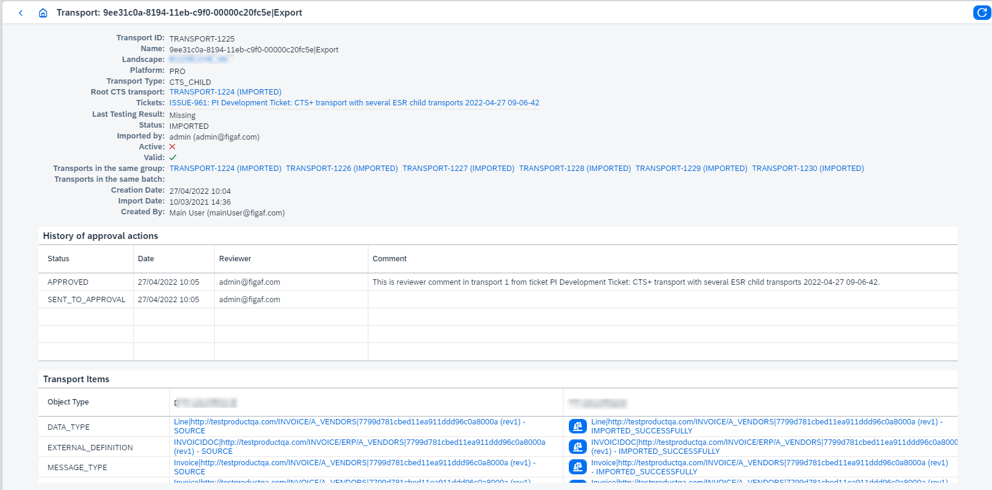Select the reviewer comment text in APPROVED row
The height and width of the screenshot is (490, 992).
pyautogui.click(x=626, y=282)
